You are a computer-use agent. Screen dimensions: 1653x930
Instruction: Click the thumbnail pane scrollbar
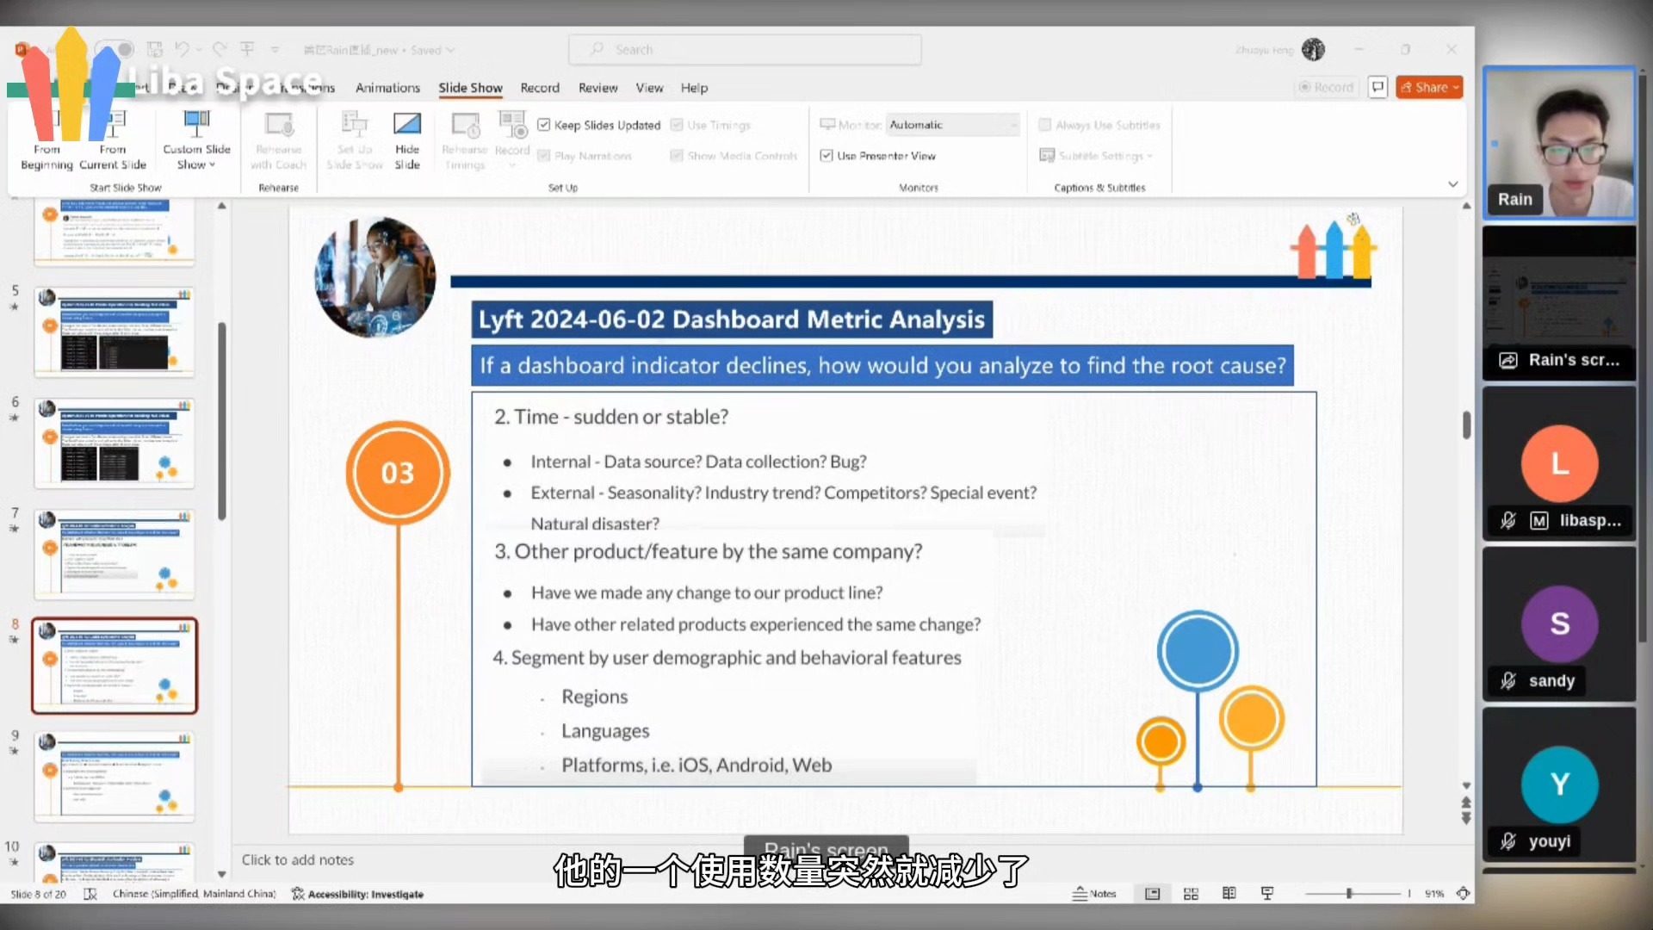click(x=221, y=422)
